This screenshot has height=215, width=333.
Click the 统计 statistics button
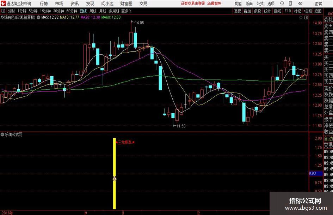pyautogui.click(x=267, y=11)
